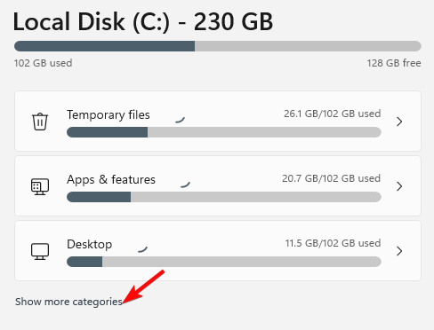This screenshot has height=330, width=434.
Task: Click the loading spinner beside Temporary files
Action: click(180, 120)
